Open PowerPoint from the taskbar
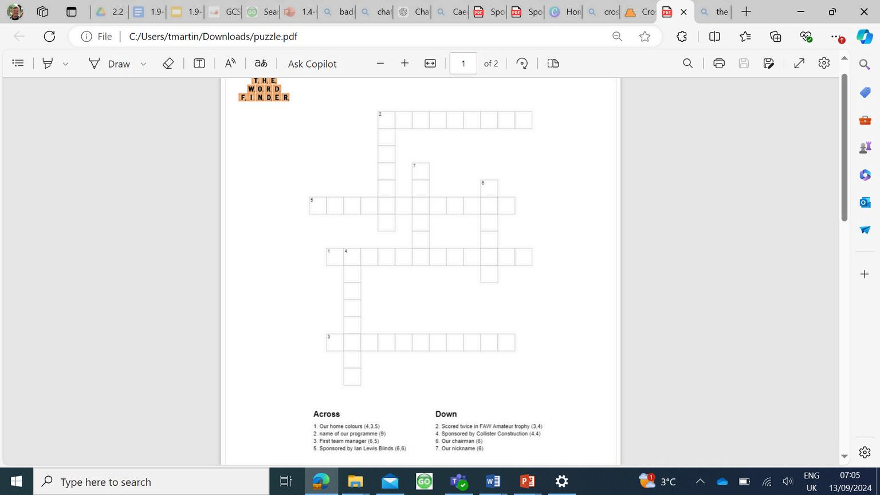The width and height of the screenshot is (880, 495). pyautogui.click(x=527, y=481)
